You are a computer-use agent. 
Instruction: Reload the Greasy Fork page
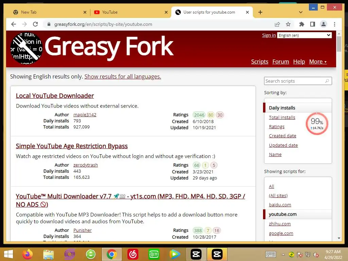point(35,24)
